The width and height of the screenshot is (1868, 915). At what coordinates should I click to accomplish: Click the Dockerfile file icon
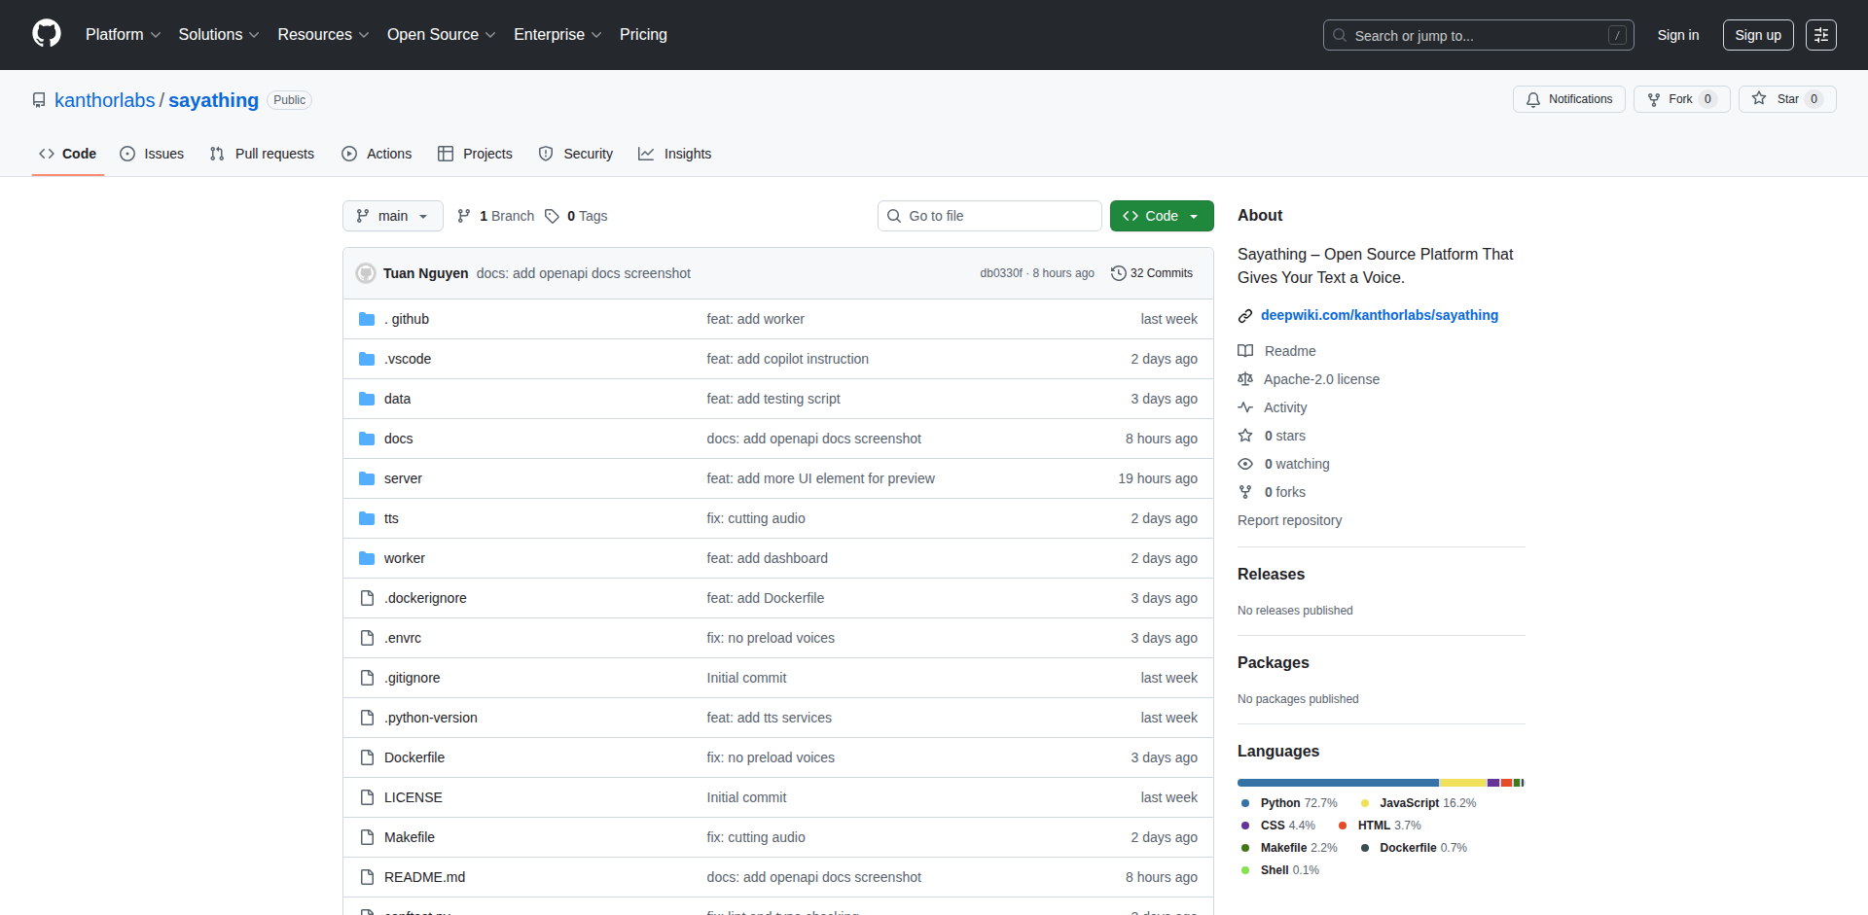367,757
